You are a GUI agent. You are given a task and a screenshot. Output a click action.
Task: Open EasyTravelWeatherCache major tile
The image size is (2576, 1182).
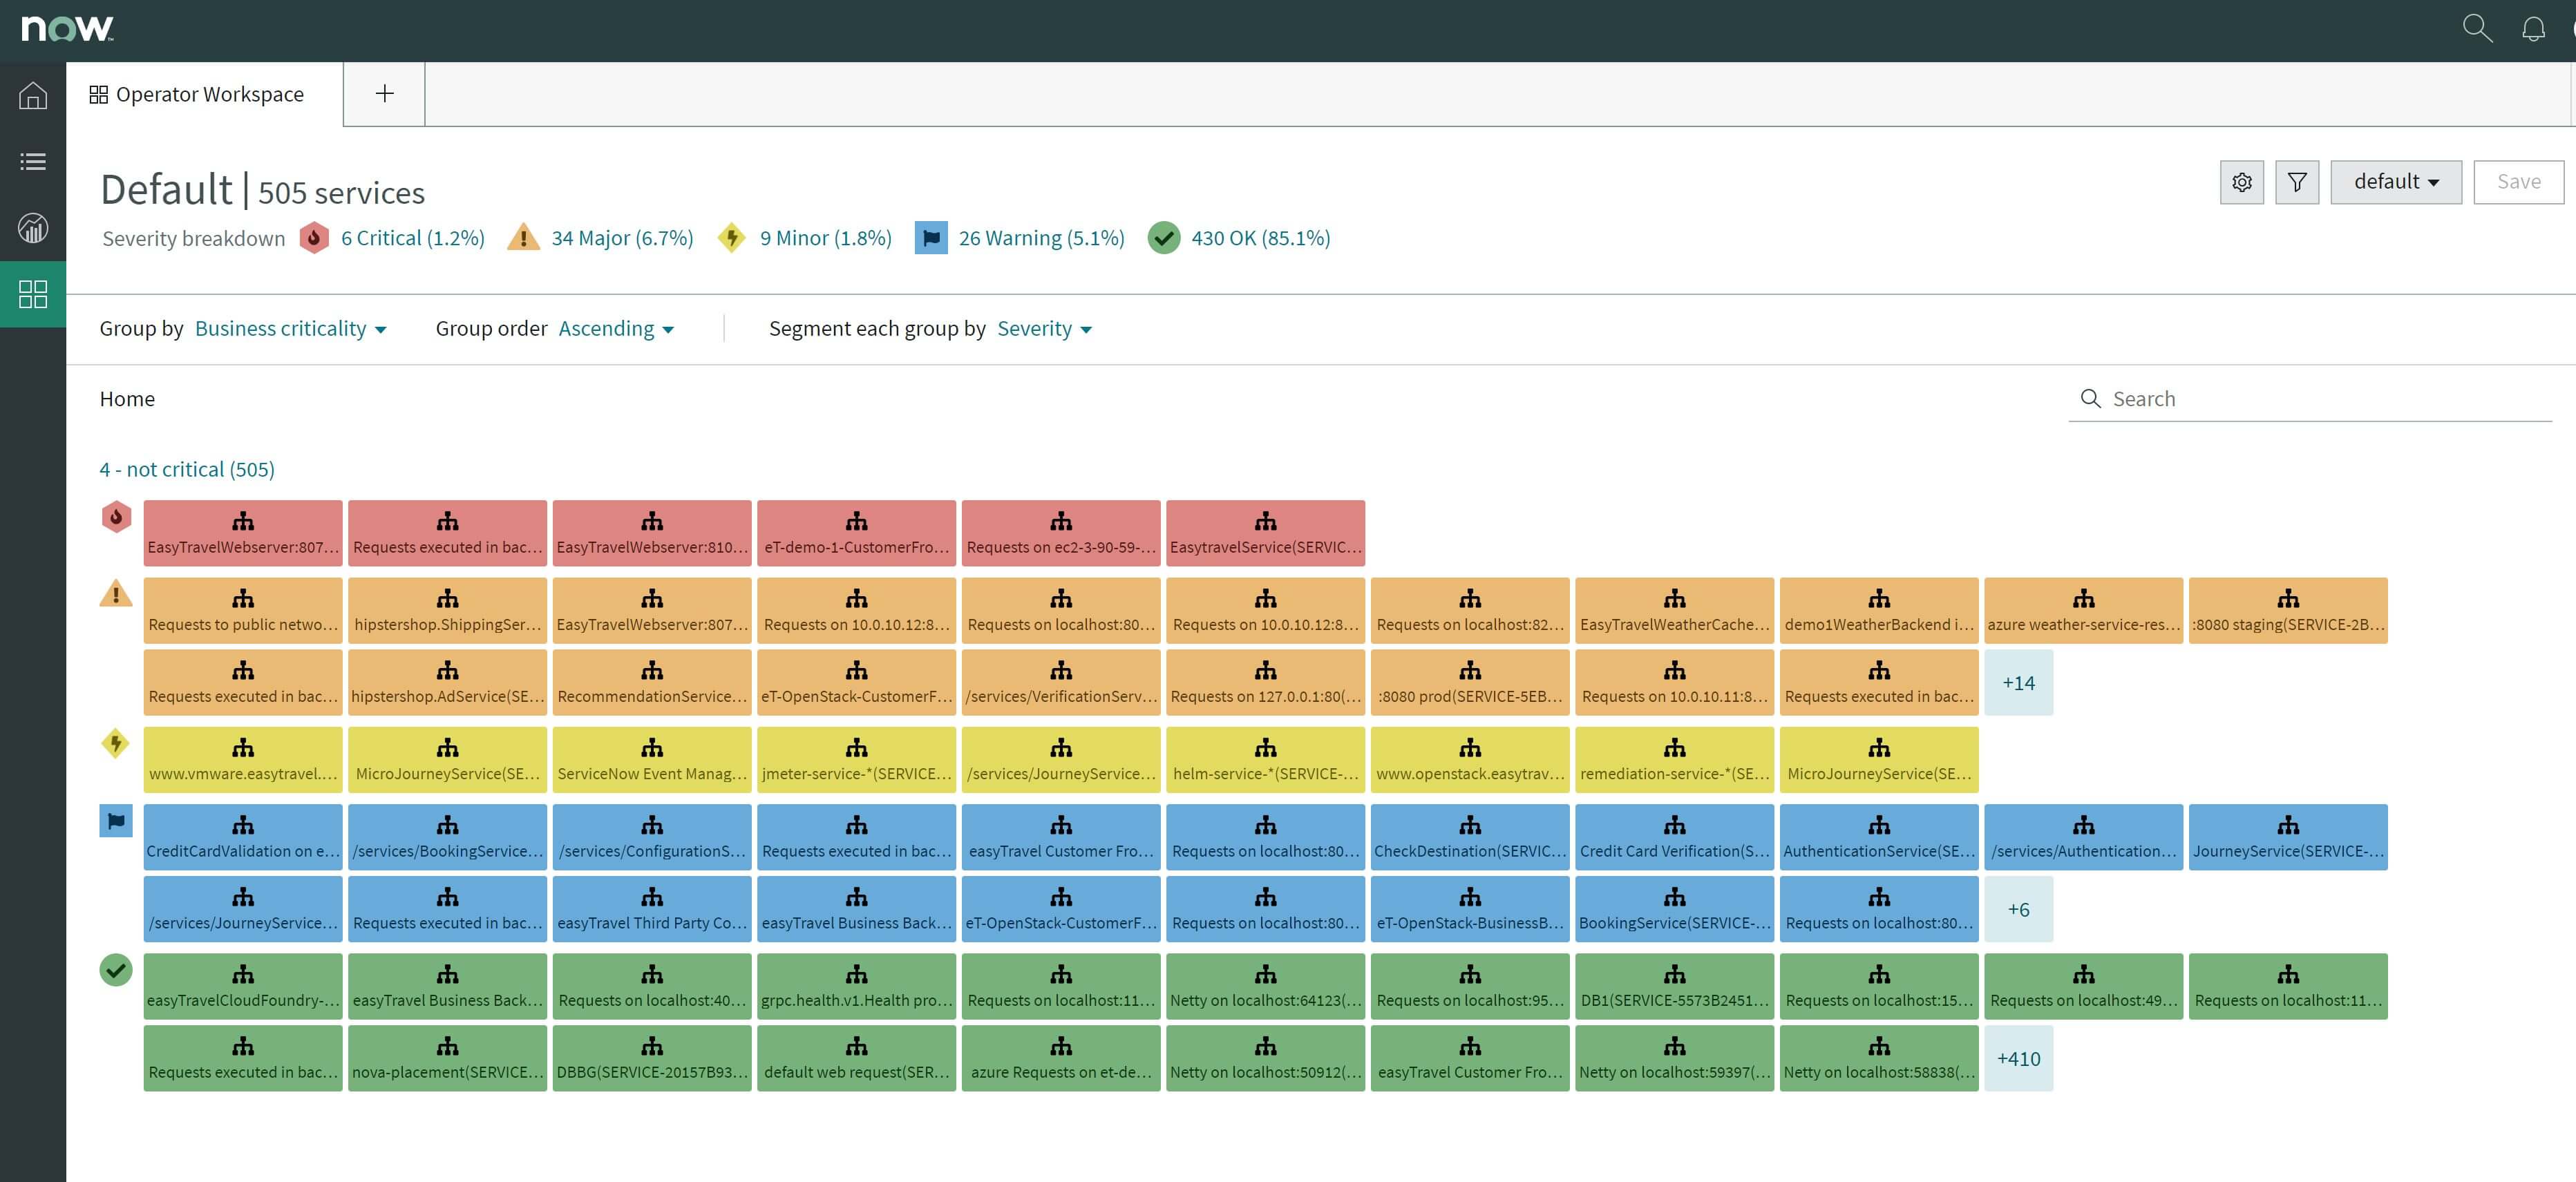pyautogui.click(x=1674, y=610)
